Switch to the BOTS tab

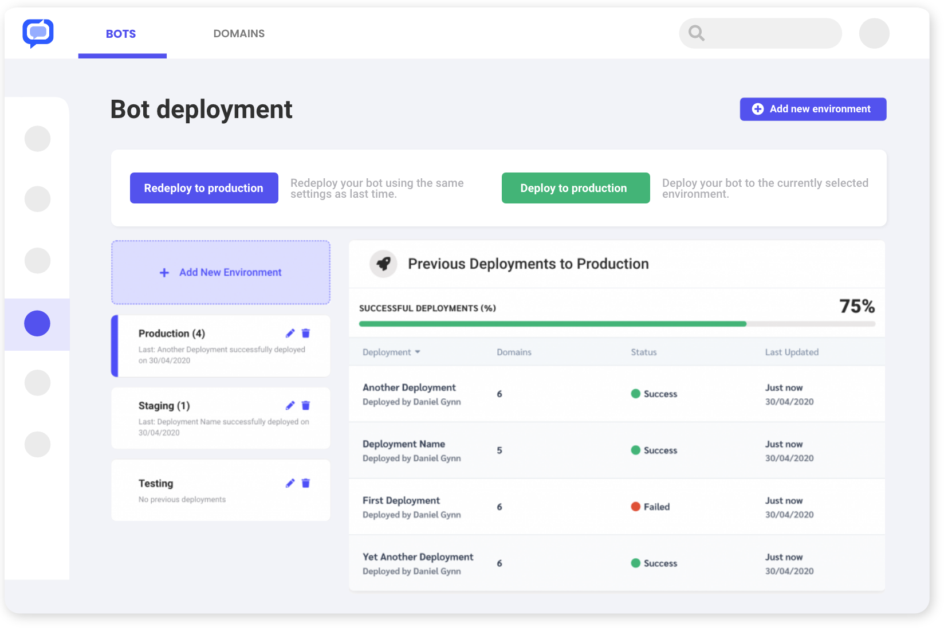coord(121,34)
